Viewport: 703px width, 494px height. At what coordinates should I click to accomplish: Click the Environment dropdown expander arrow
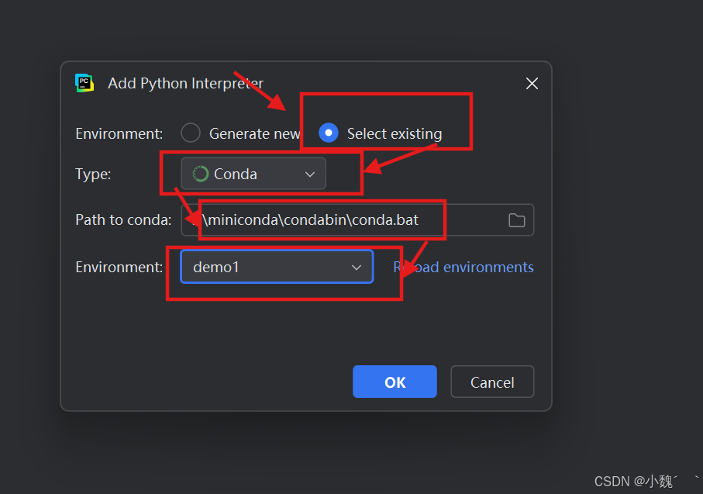tap(357, 266)
